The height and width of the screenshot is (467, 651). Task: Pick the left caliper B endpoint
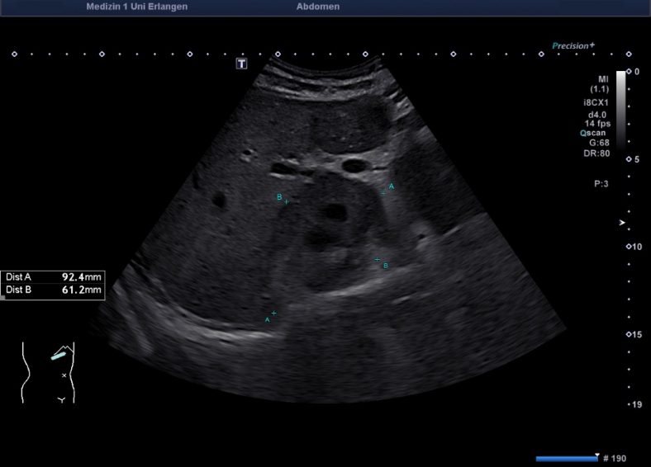[x=286, y=200]
